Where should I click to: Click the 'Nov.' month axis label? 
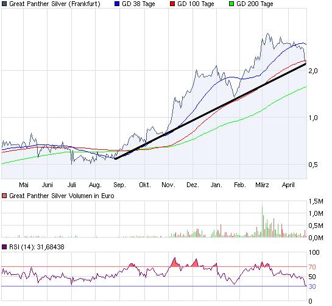pos(169,185)
